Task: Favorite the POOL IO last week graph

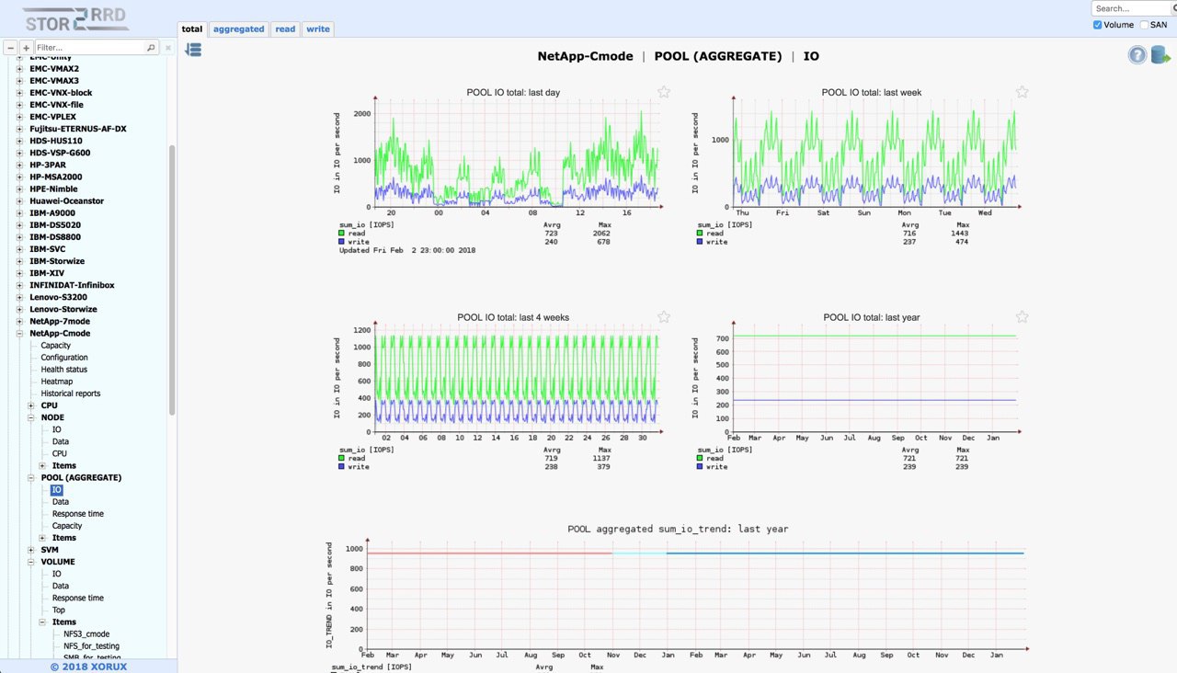Action: click(1022, 92)
